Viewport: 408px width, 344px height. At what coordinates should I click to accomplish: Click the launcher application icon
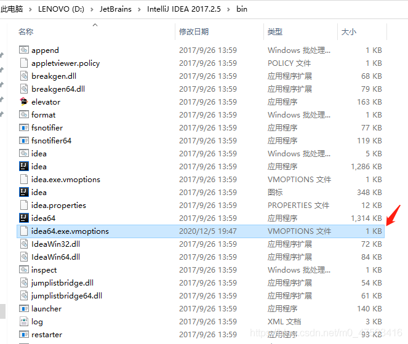pos(24,308)
